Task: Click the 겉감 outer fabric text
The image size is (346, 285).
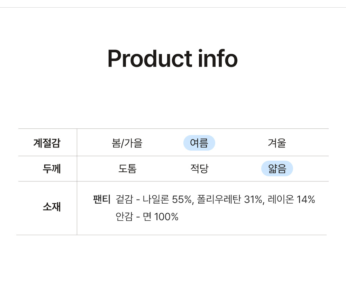Action: [x=125, y=199]
